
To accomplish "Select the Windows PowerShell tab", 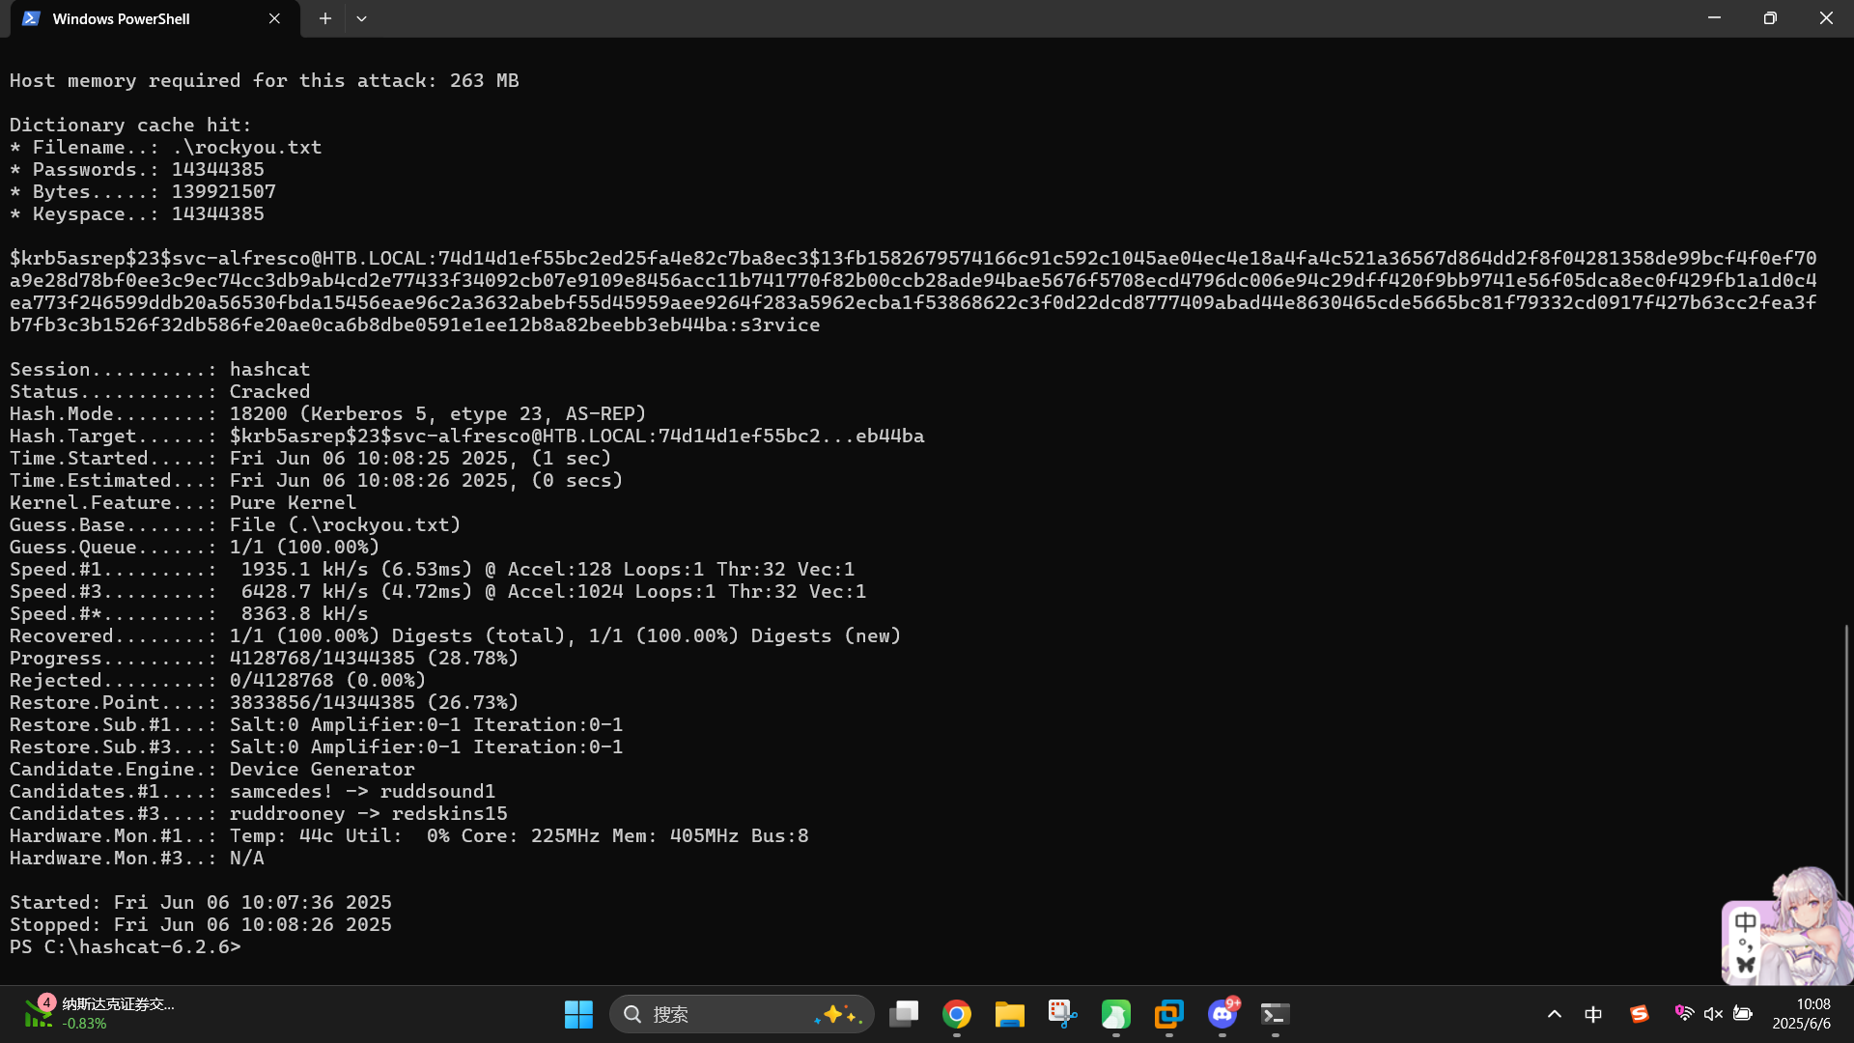I will click(x=135, y=18).
